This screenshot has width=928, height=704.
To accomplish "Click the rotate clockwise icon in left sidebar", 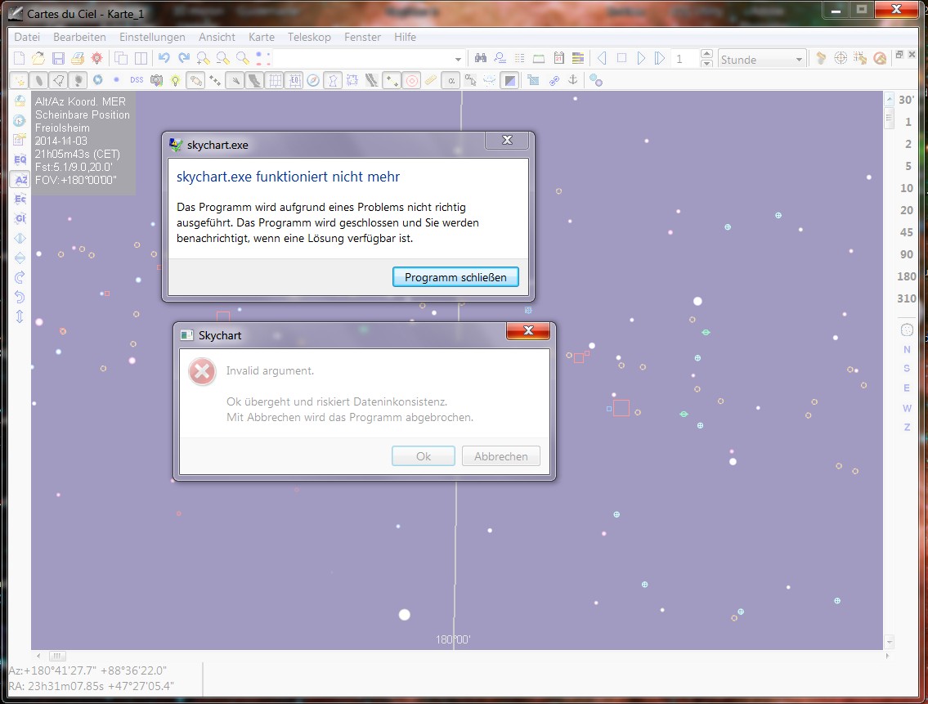I will click(x=20, y=277).
